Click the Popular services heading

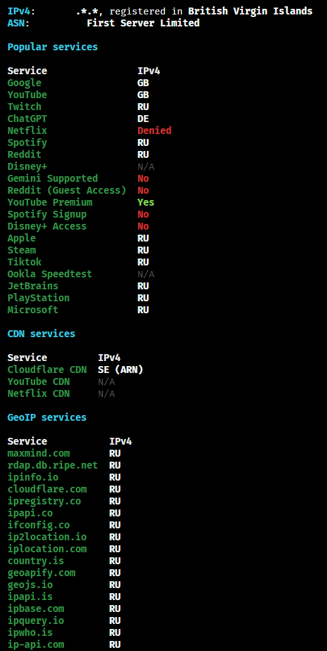point(53,47)
